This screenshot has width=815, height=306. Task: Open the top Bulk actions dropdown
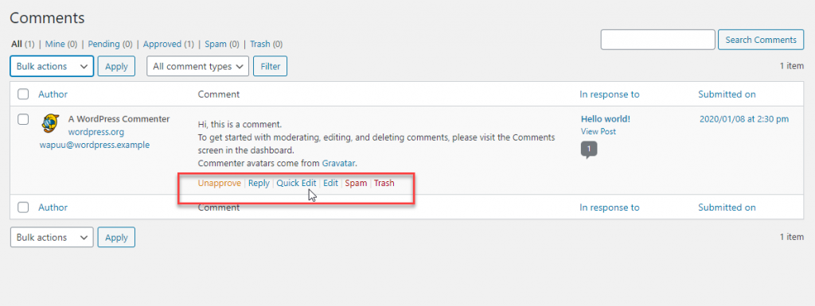[52, 67]
